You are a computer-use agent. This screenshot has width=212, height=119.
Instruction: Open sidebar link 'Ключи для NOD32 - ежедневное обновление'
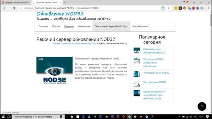pos(154,63)
